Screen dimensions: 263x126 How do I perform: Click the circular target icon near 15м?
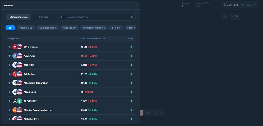pos(148,113)
